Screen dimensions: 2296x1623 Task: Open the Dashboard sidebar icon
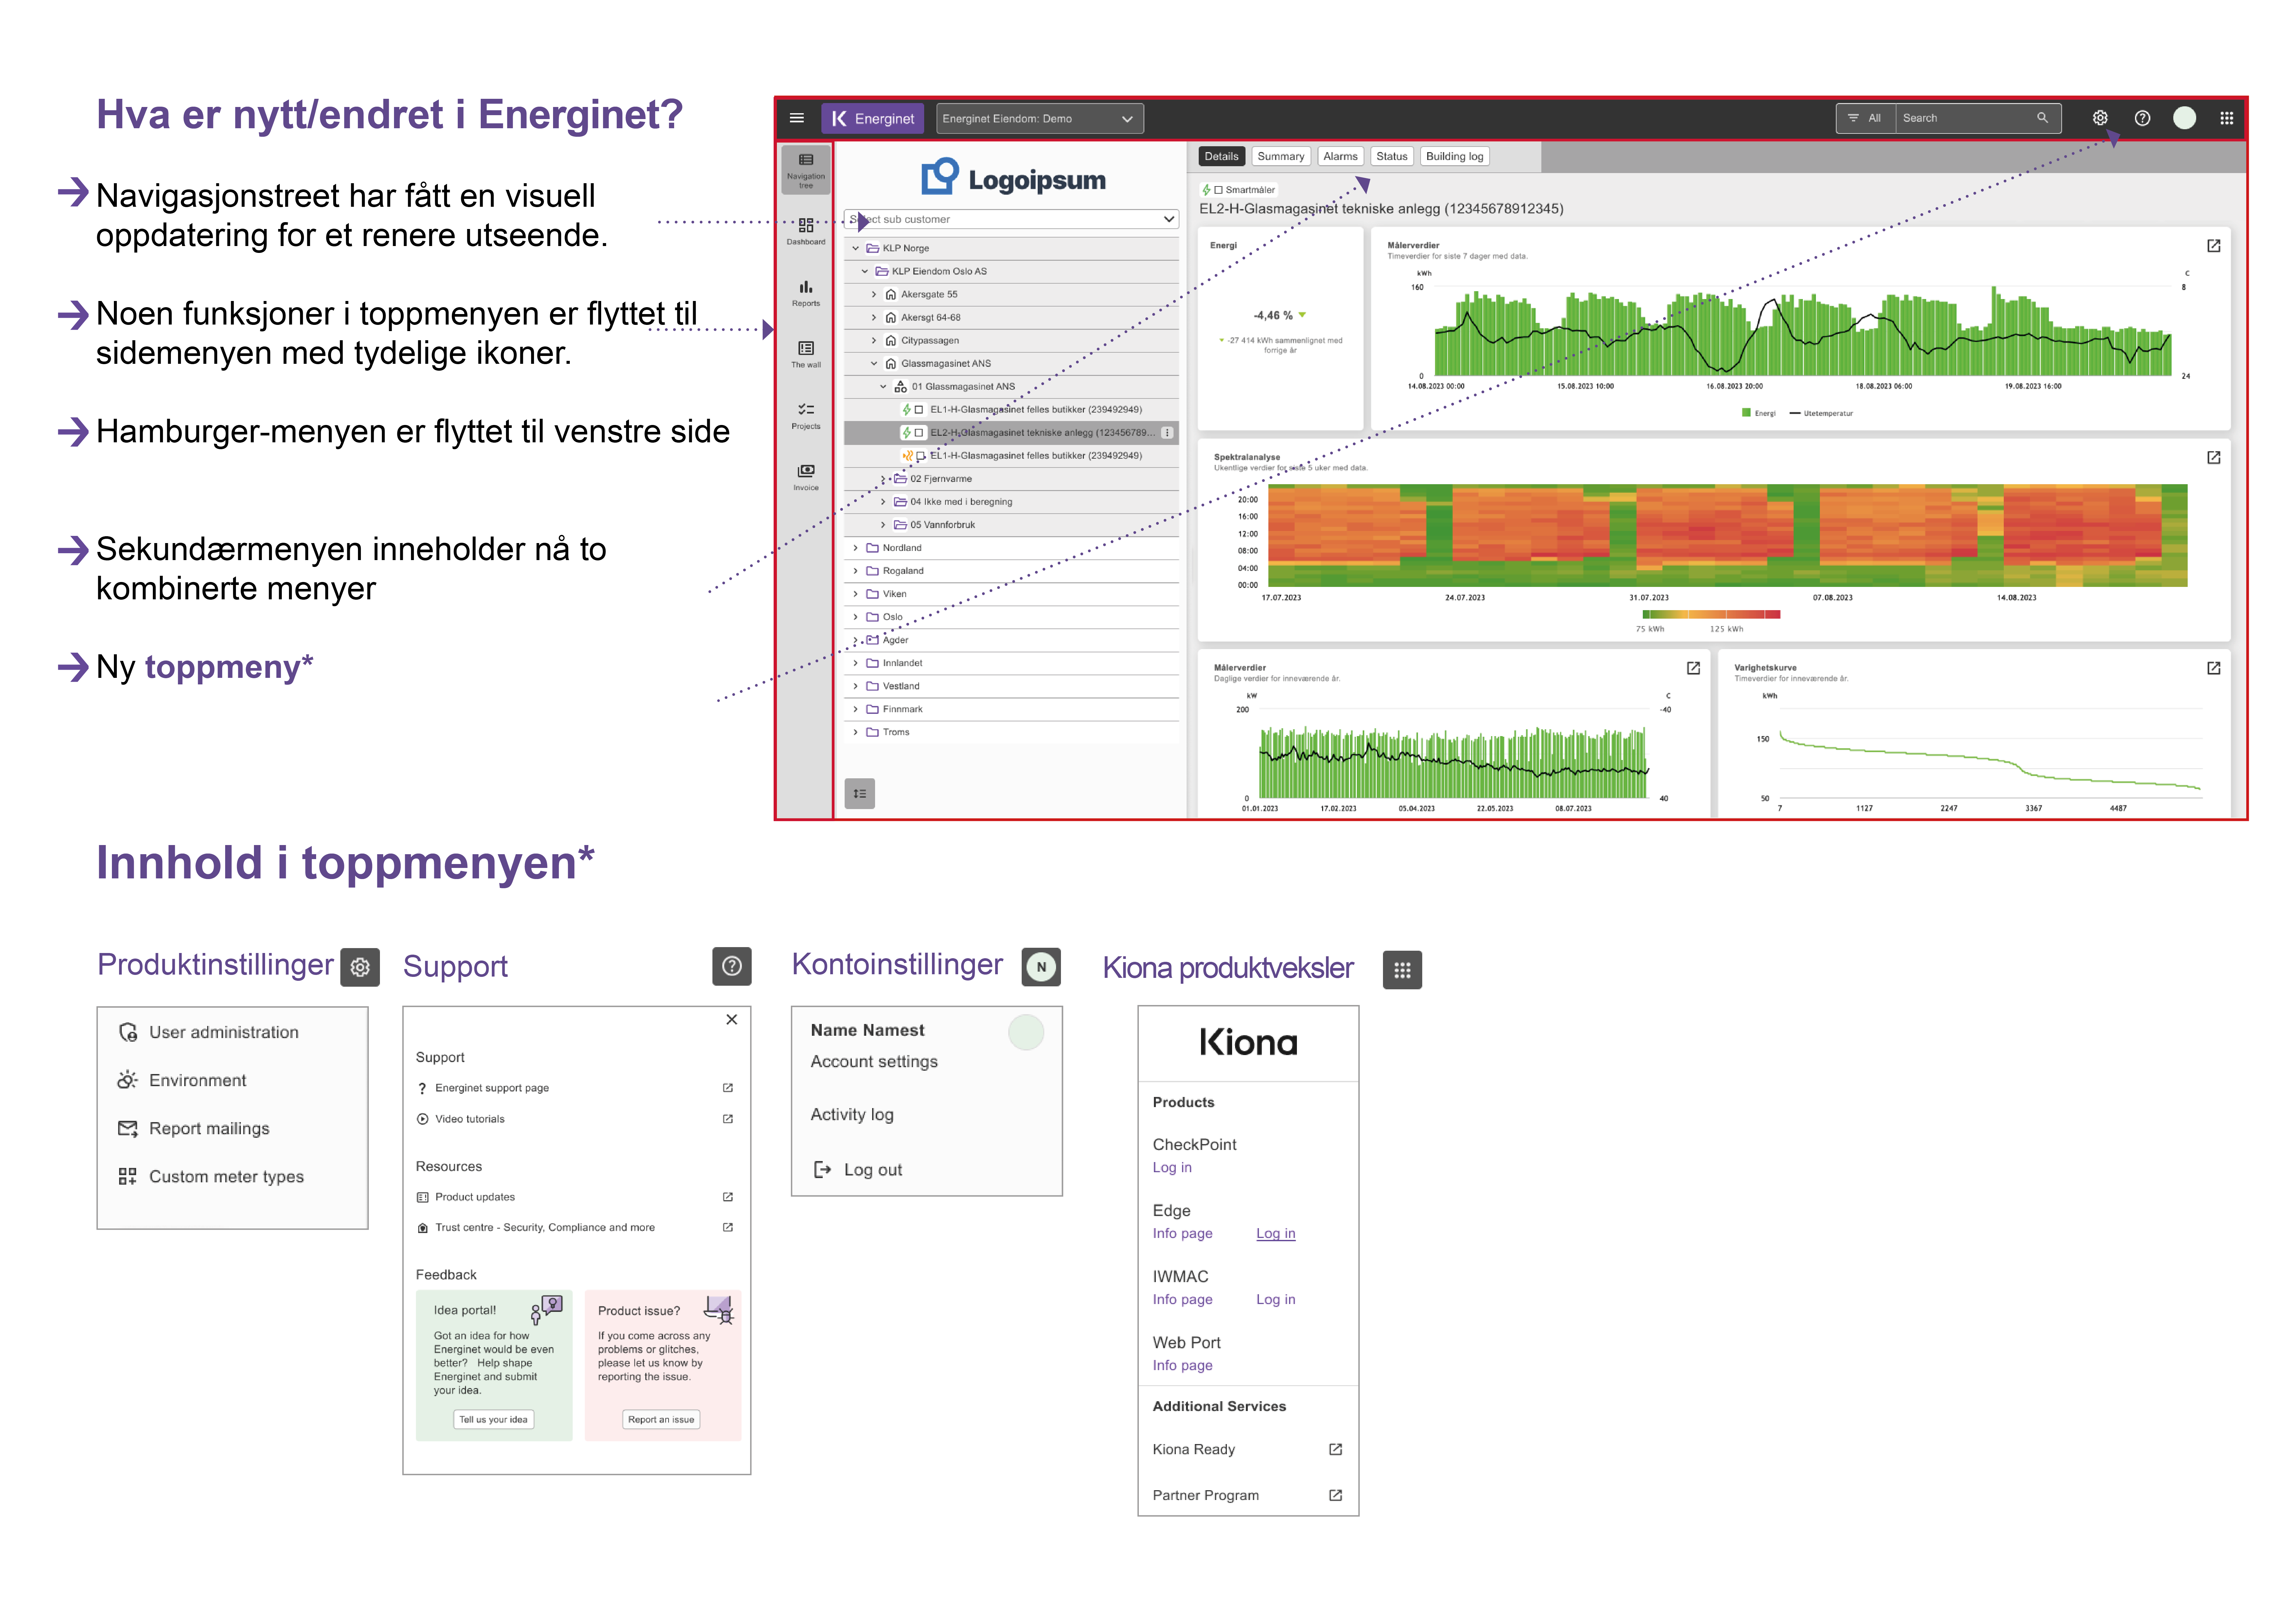click(806, 231)
